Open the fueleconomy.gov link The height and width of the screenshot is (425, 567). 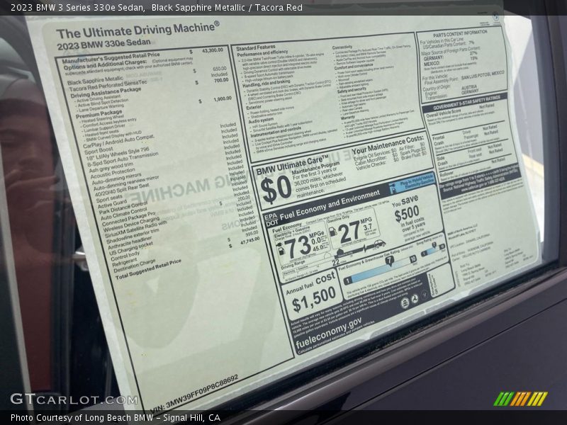click(328, 332)
